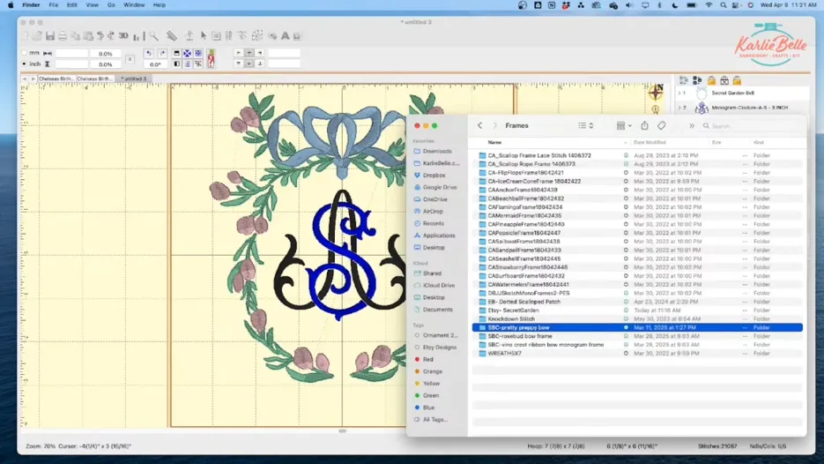
Task: Click the four-arrows center design icon
Action: 187,53
